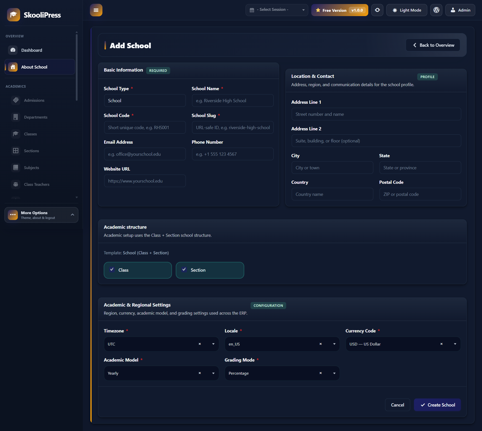Focus the City field
482x431 pixels.
click(332, 168)
